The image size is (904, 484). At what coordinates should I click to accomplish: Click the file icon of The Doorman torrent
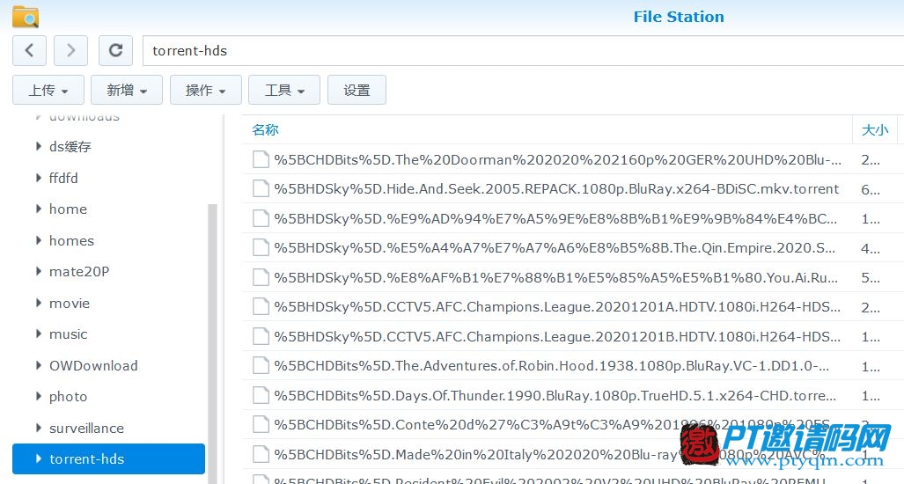(x=261, y=159)
